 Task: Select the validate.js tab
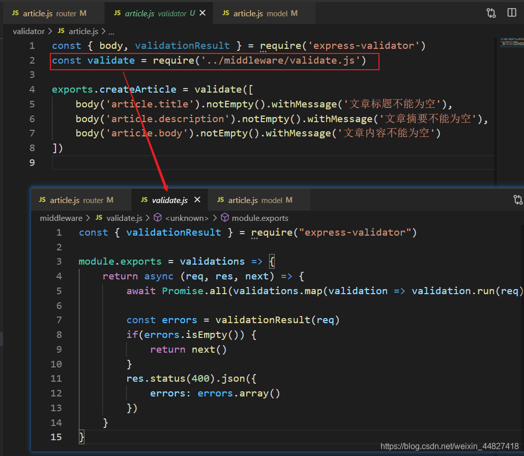tap(170, 200)
